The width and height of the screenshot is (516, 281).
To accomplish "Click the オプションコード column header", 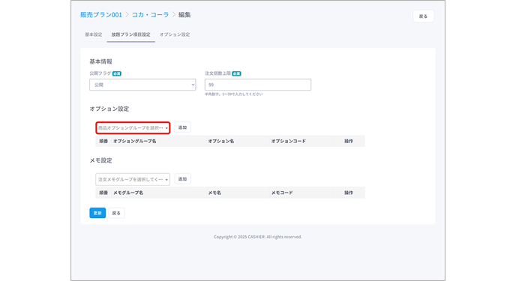I will coord(289,141).
